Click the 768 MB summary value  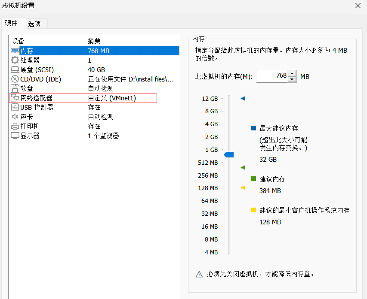pyautogui.click(x=99, y=51)
